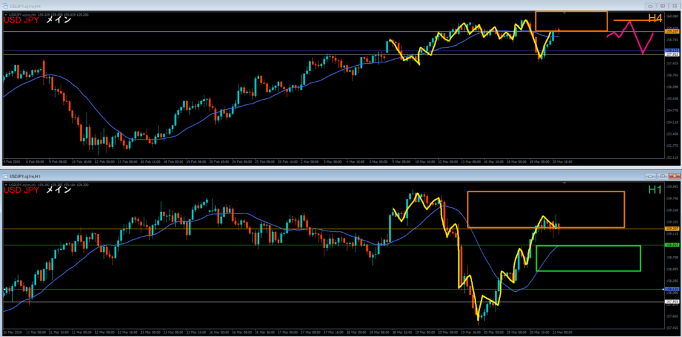Restore the USDJPY H4 chart window
The height and width of the screenshot is (337, 682).
tap(663, 6)
